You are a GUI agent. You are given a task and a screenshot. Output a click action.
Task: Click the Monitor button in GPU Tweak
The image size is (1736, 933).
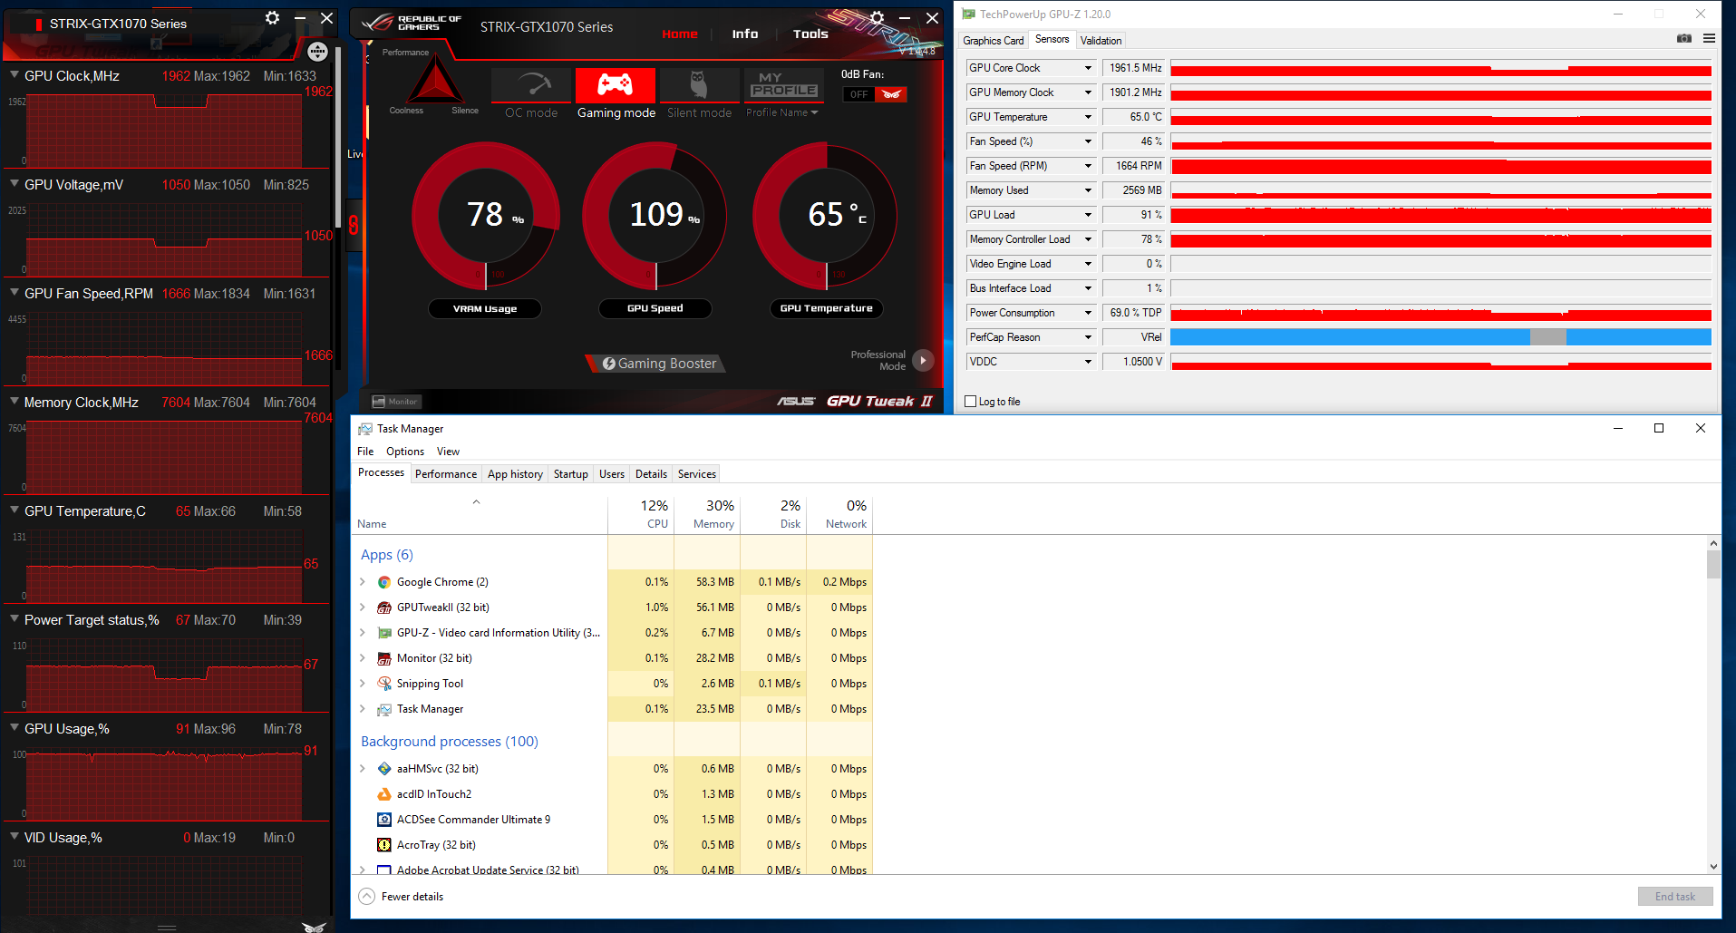396,402
